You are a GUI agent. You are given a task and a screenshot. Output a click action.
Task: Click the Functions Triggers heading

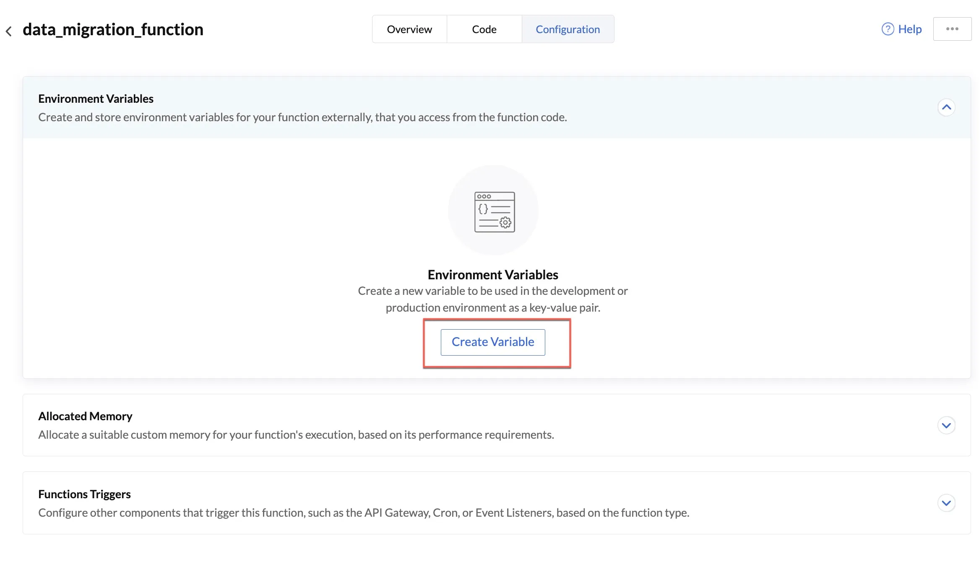click(84, 494)
